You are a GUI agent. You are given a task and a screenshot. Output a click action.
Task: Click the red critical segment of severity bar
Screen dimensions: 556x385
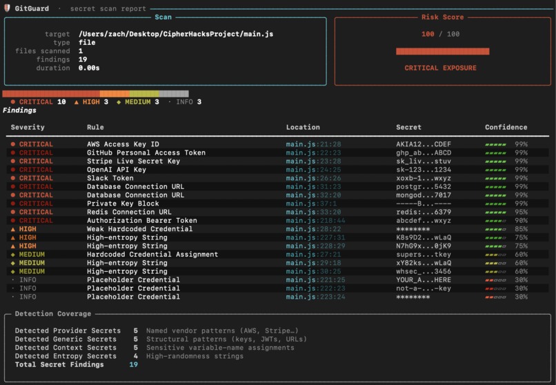point(51,94)
